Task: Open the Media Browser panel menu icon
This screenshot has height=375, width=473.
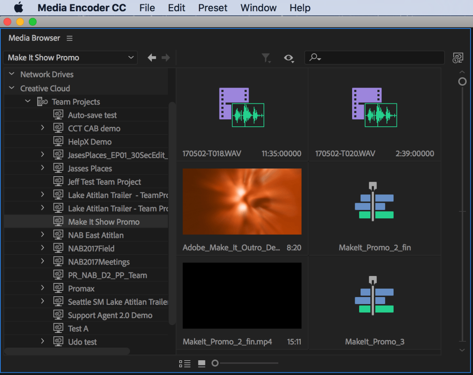Action: click(x=69, y=38)
